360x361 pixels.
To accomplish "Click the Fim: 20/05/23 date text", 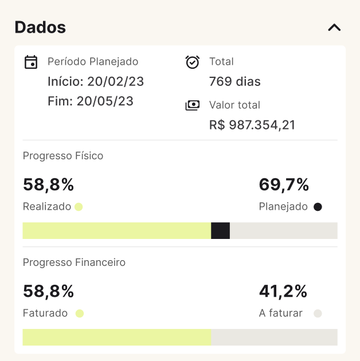I will 91,101.
